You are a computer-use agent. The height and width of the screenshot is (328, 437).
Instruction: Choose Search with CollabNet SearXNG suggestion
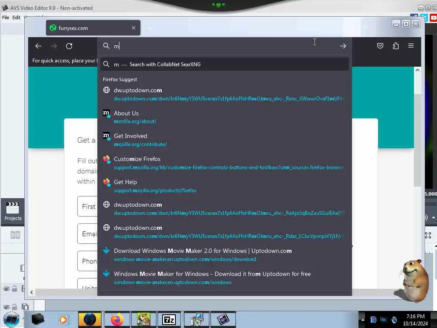click(x=224, y=64)
